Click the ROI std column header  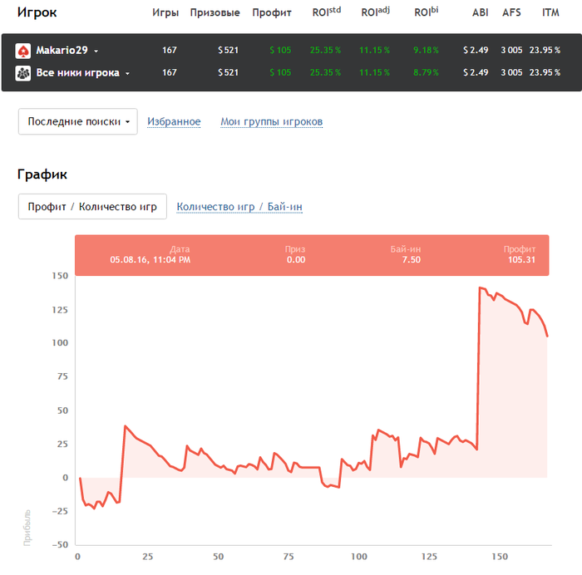325,12
